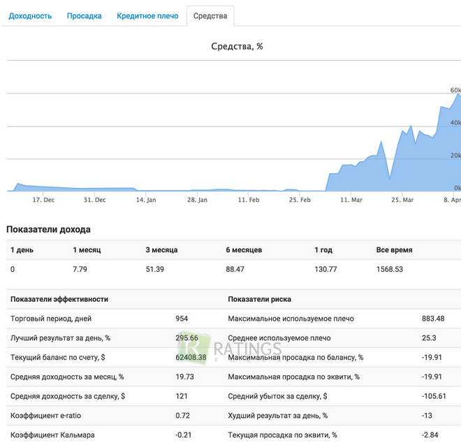The height and width of the screenshot is (443, 461).
Task: Click 'Худший результат за день, %' label
Action: (278, 416)
